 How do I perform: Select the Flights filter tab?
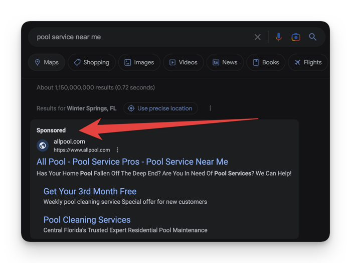pos(308,62)
